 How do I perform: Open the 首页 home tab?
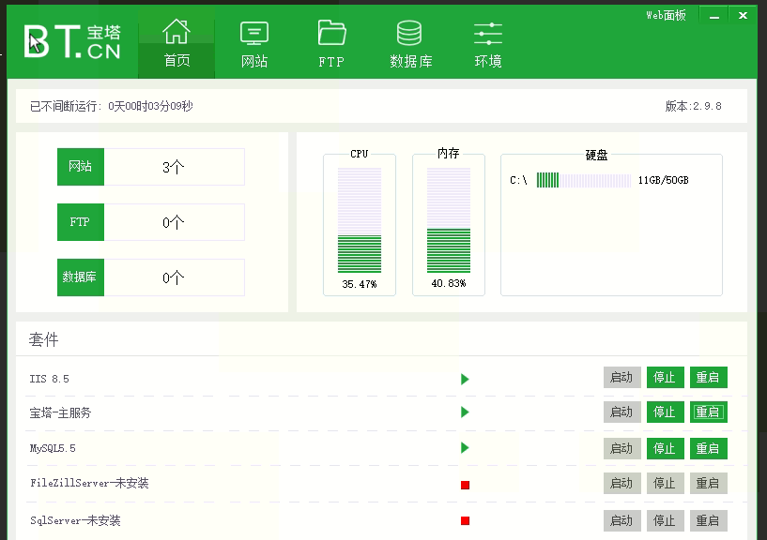[176, 43]
